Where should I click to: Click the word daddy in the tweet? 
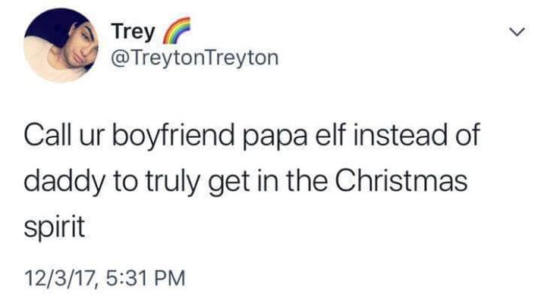click(64, 183)
